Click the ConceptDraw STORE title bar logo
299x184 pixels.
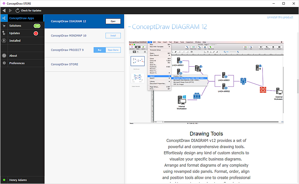pos(4,3)
